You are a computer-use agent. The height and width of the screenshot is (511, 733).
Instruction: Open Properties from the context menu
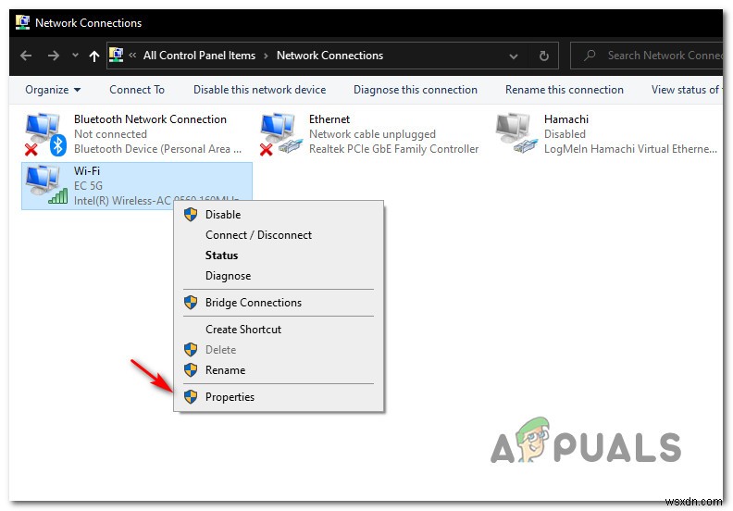coord(279,397)
